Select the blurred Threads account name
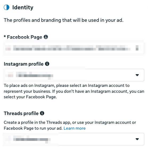The width and height of the screenshot is (148, 152). point(32,140)
